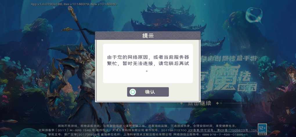Click the 提示 dialog title bar
Image resolution: width=296 pixels, height=137 pixels.
pyautogui.click(x=148, y=36)
